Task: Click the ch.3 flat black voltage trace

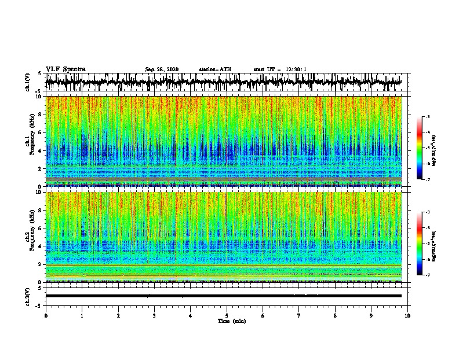Action: point(223,296)
